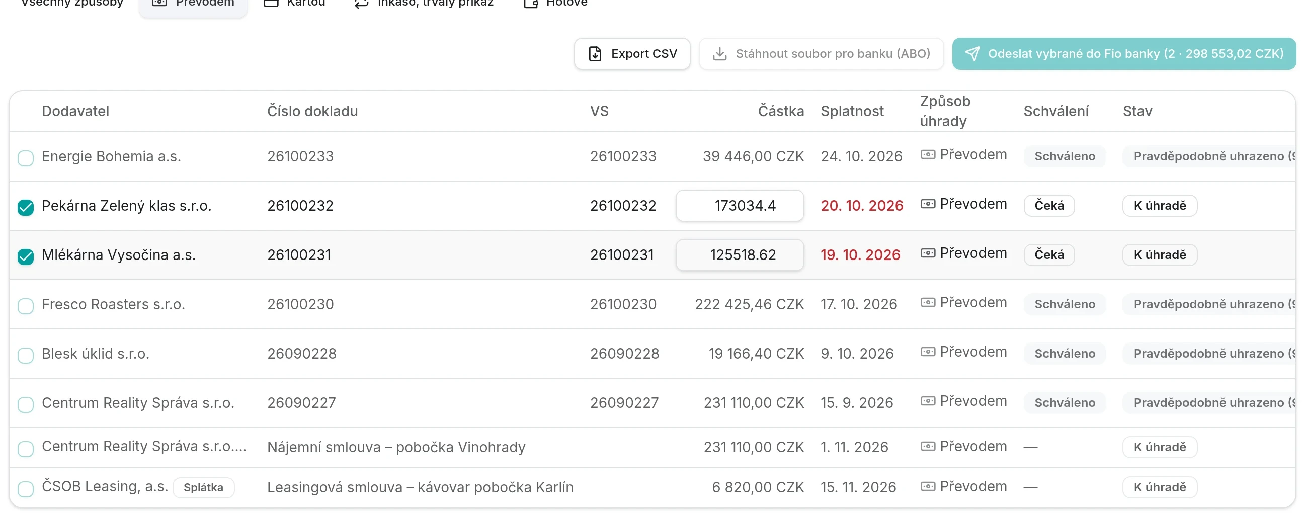
Task: Uncheck the Mlékárna Vysočina a.s. row
Action: [x=25, y=256]
